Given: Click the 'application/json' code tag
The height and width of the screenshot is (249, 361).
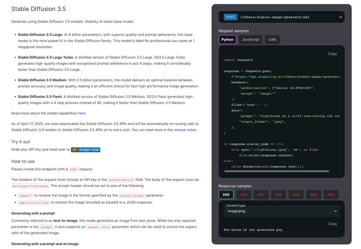Looking at the screenshot, I should 34,203.
